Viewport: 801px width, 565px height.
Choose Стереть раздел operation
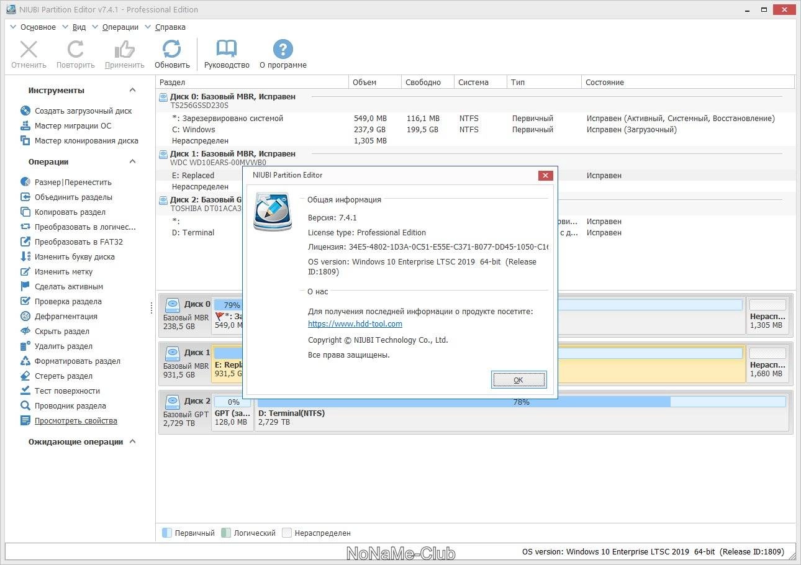pos(63,376)
